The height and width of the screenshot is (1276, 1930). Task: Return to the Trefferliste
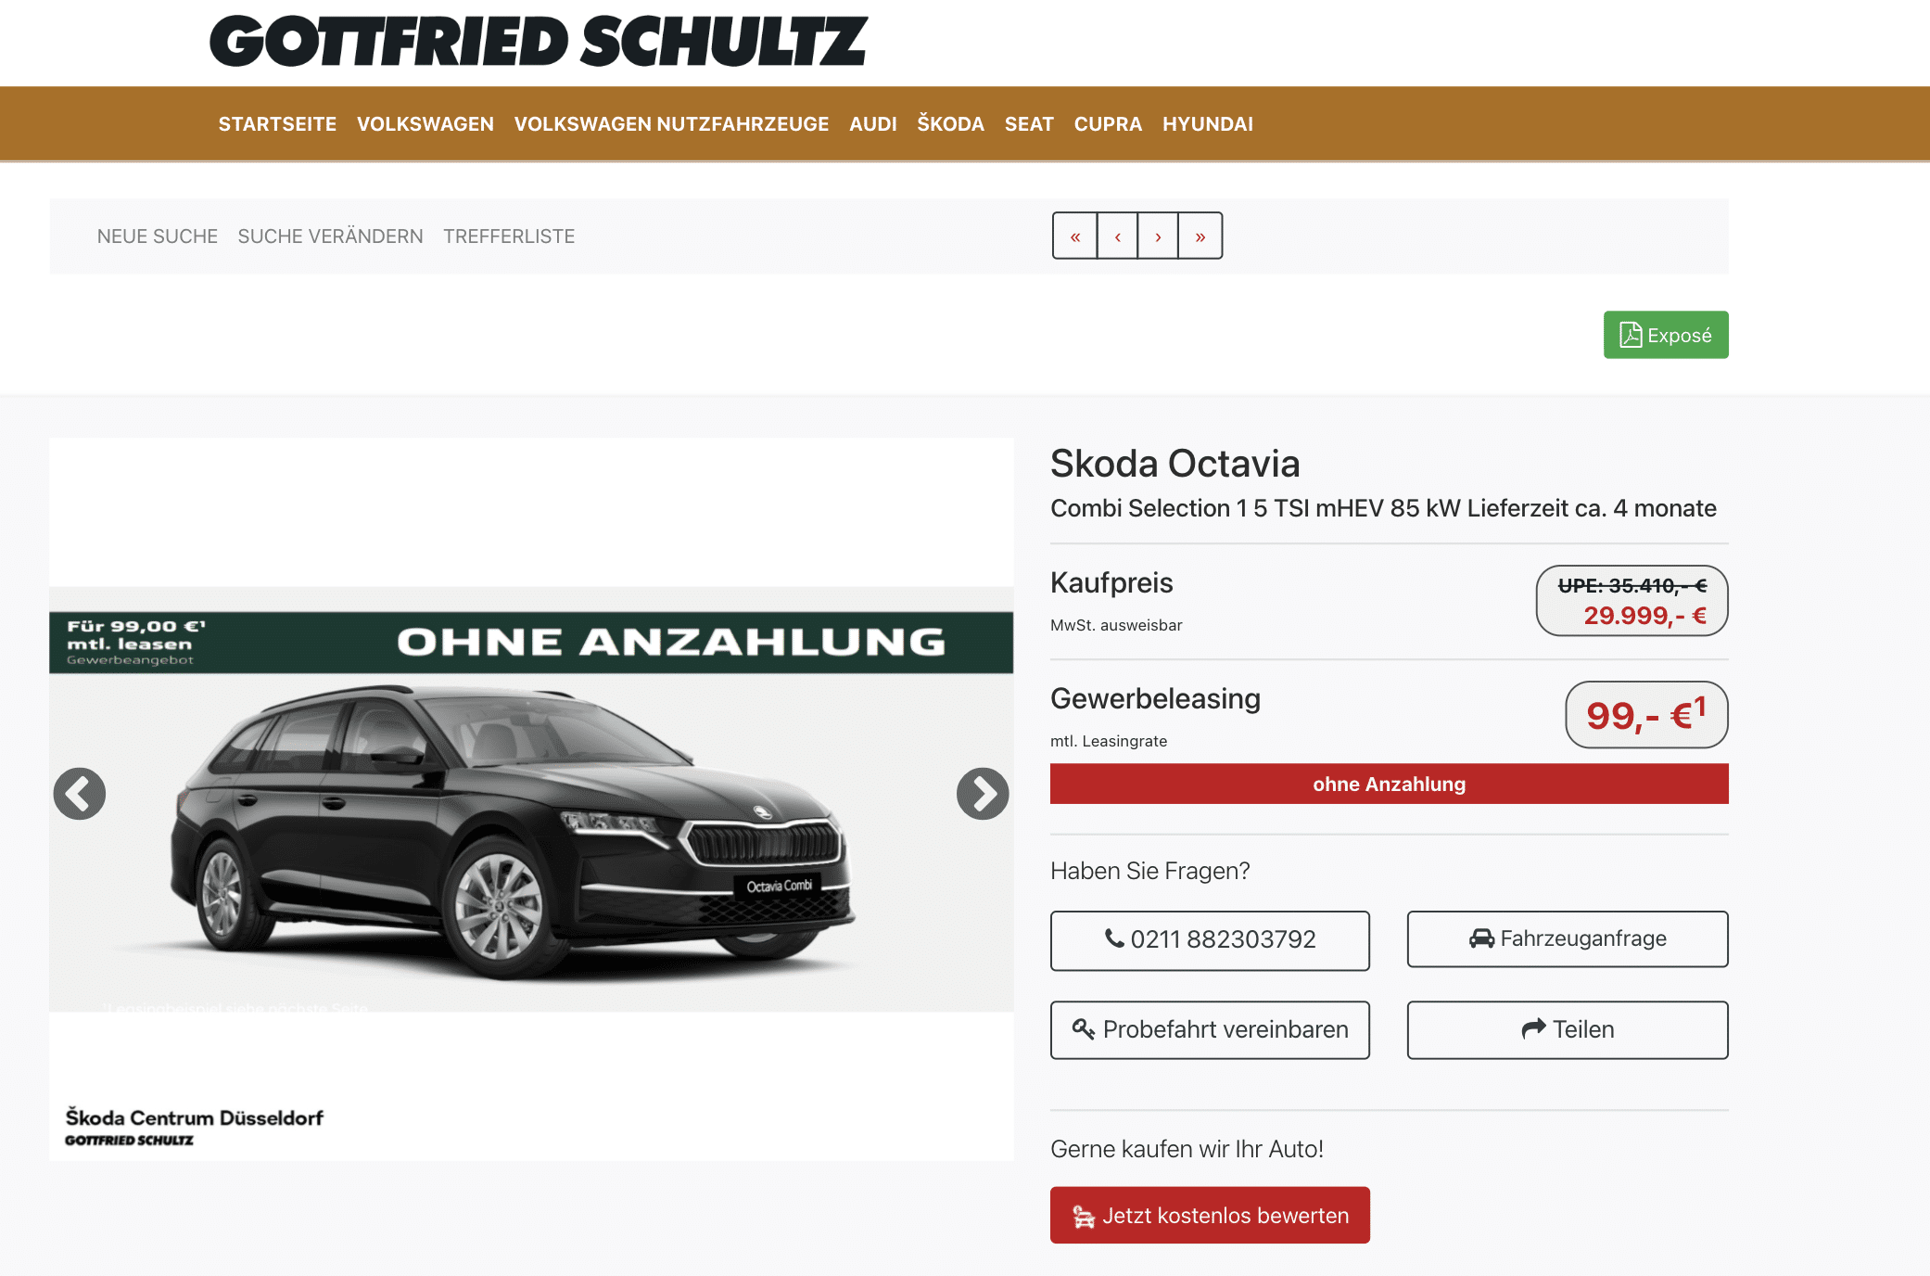(x=509, y=236)
